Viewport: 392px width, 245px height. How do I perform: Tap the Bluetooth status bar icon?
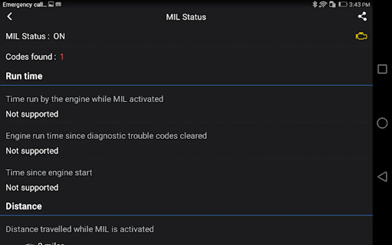pos(315,4)
